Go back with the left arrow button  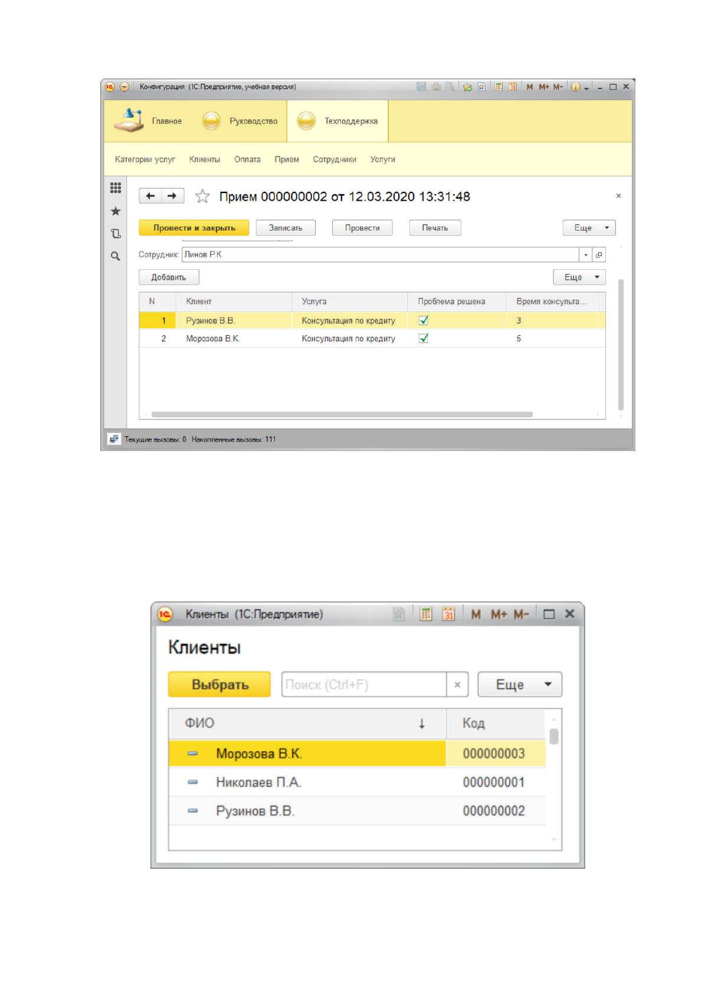pyautogui.click(x=150, y=196)
